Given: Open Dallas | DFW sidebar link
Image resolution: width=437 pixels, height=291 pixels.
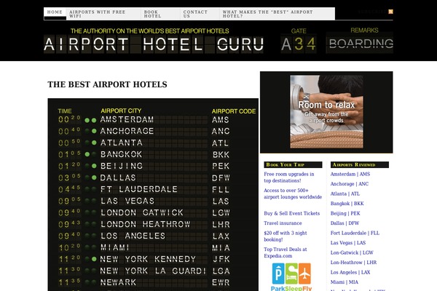Looking at the screenshot, I should pos(345,223).
